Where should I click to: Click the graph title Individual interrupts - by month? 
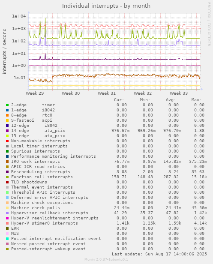(106, 6)
